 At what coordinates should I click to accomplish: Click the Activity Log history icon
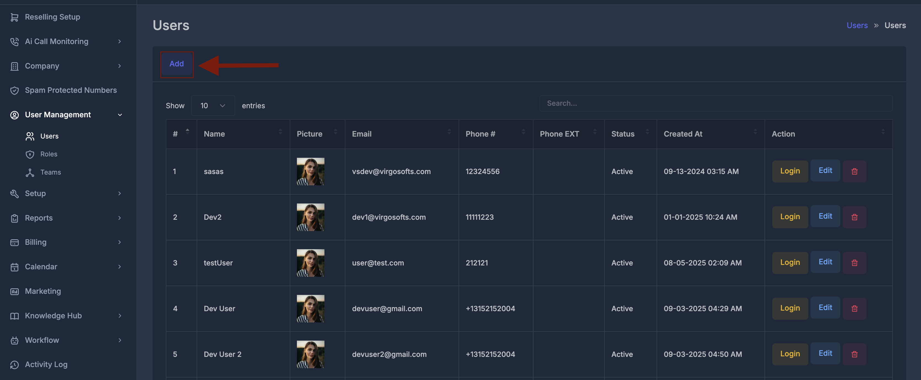(x=14, y=365)
